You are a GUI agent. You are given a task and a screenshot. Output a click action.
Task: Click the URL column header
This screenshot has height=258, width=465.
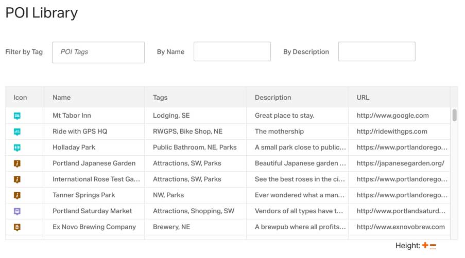tap(363, 97)
